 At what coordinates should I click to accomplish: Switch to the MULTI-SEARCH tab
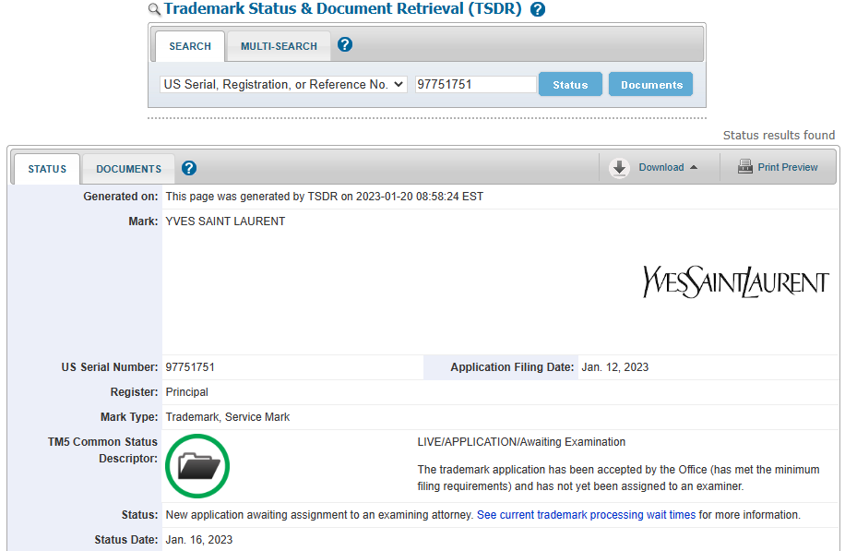279,46
